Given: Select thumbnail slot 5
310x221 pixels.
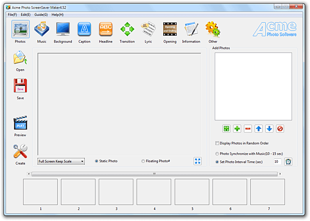Looking at the screenshot, I should (x=192, y=192).
